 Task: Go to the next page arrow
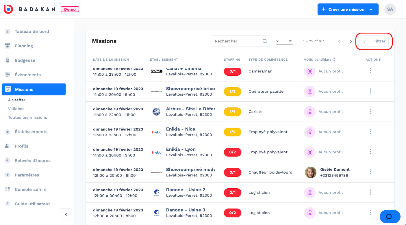pos(351,41)
